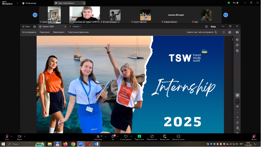261x147 pixels.
Task: Expand the reactions options arrow
Action: [131, 136]
